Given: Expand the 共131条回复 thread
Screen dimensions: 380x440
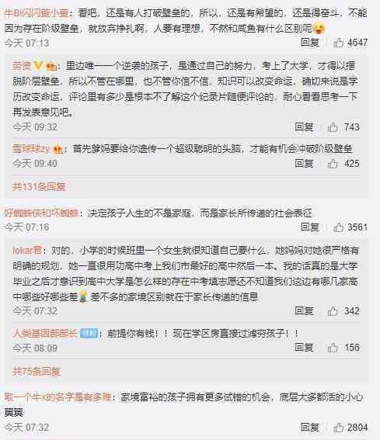Looking at the screenshot, I should click(39, 186).
